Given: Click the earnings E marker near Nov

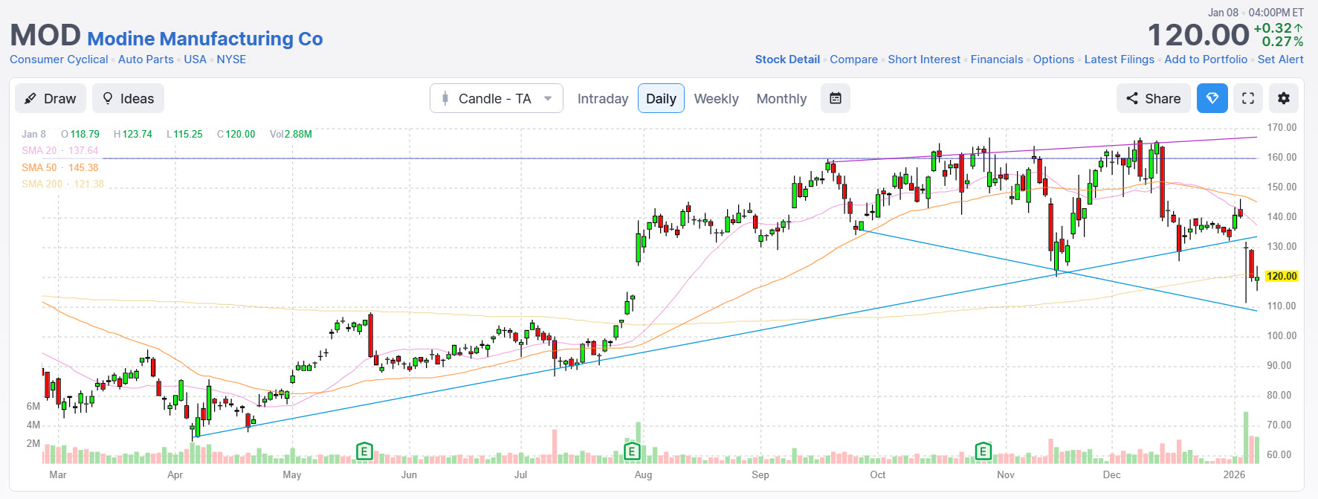Looking at the screenshot, I should pos(983,451).
